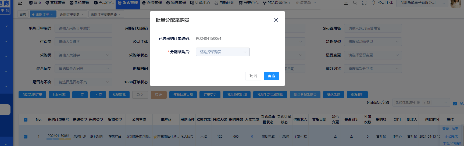Click the 导入 button
The image size is (464, 146).
pyautogui.click(x=140, y=95)
